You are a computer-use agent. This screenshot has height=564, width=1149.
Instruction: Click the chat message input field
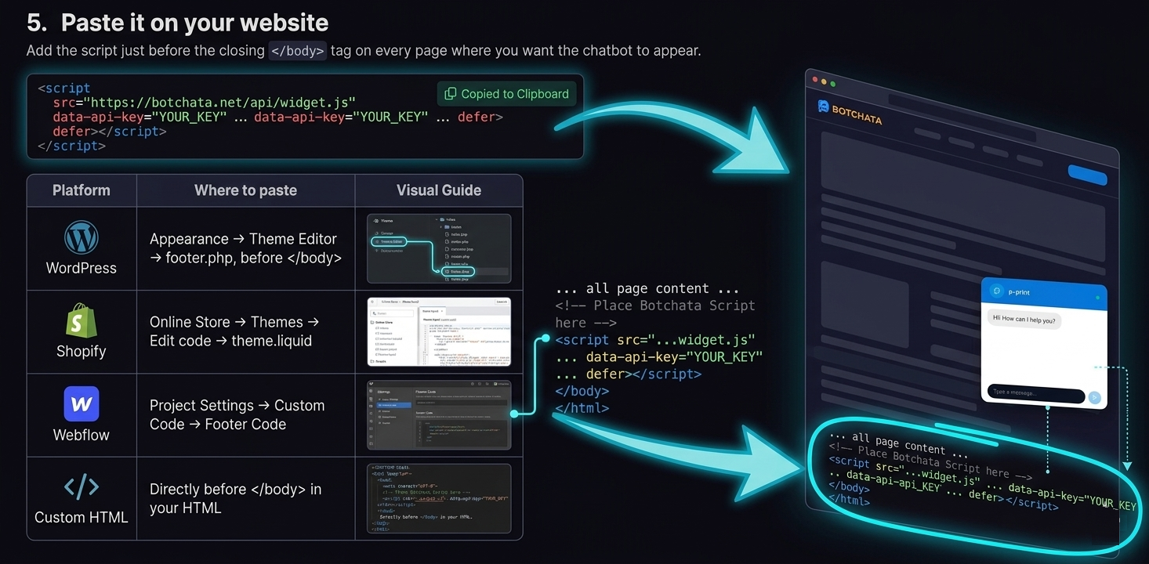1035,393
